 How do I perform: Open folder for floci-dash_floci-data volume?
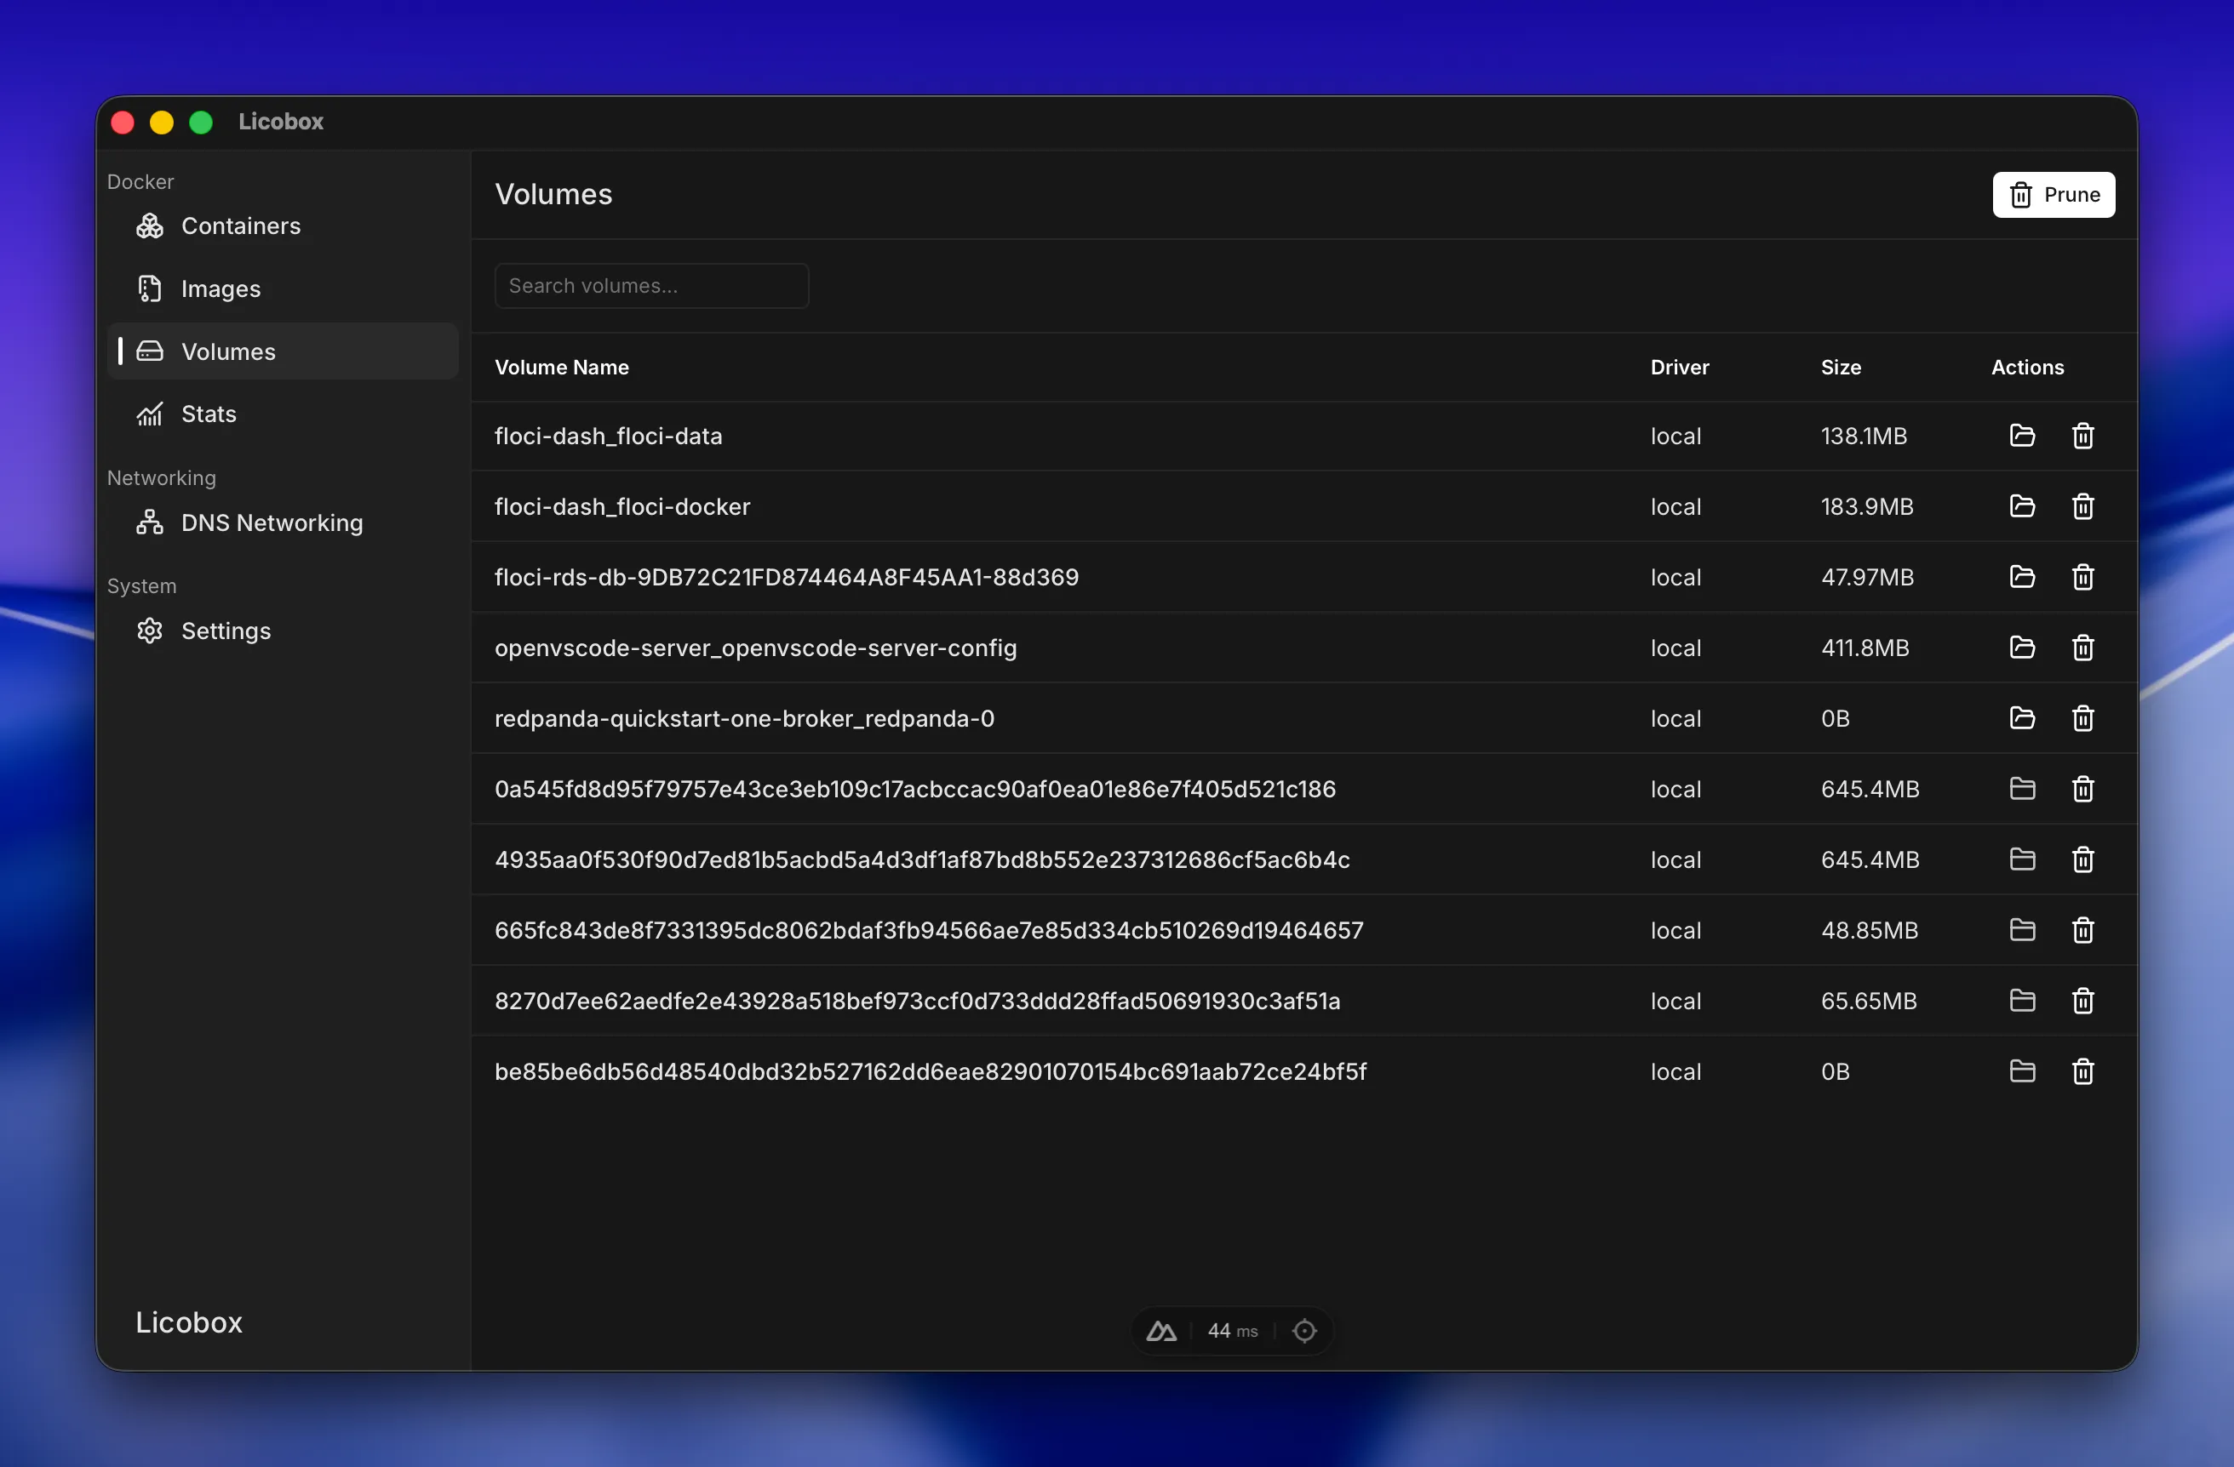[x=2022, y=435]
